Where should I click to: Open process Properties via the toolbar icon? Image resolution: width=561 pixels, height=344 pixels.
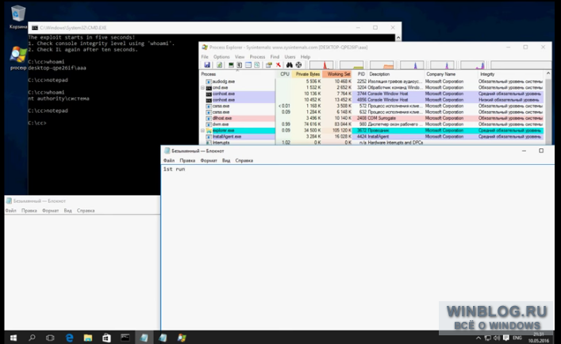[x=269, y=65]
